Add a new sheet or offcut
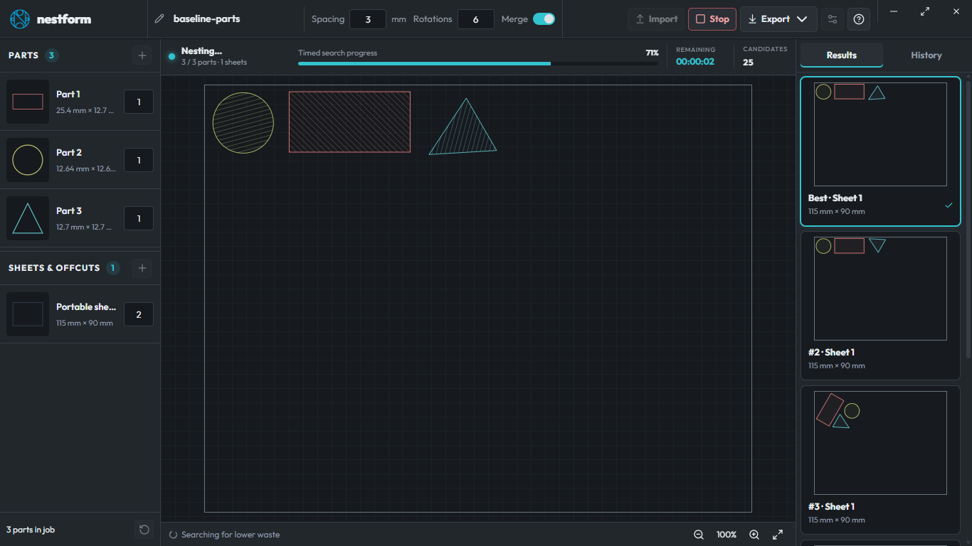The image size is (972, 546). click(x=142, y=268)
